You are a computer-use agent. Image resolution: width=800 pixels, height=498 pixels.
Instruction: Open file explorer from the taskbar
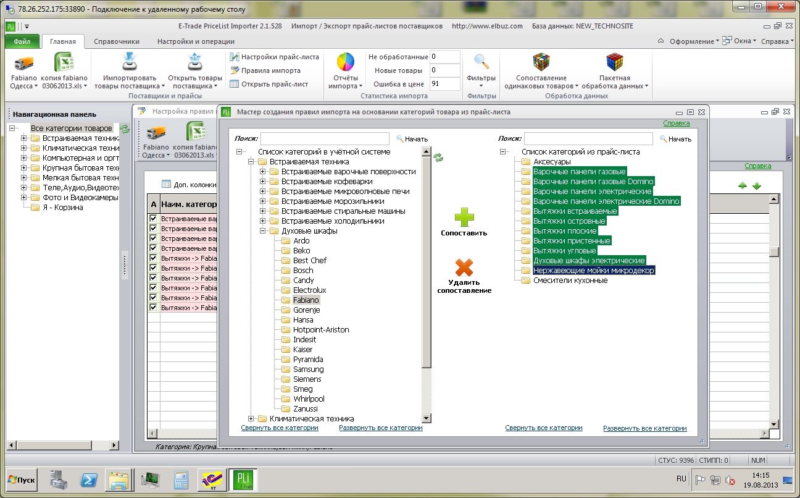tap(119, 479)
